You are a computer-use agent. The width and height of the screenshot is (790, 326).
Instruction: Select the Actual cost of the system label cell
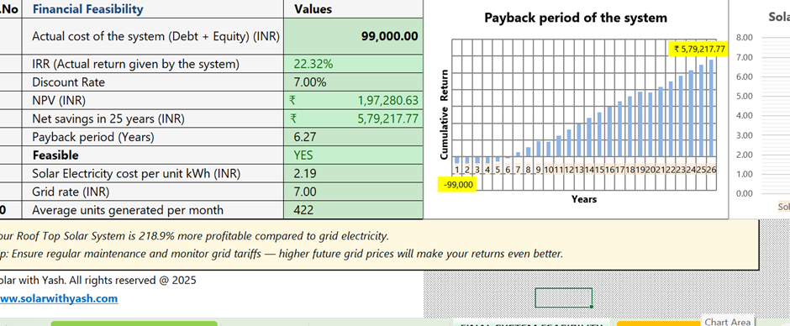click(153, 37)
